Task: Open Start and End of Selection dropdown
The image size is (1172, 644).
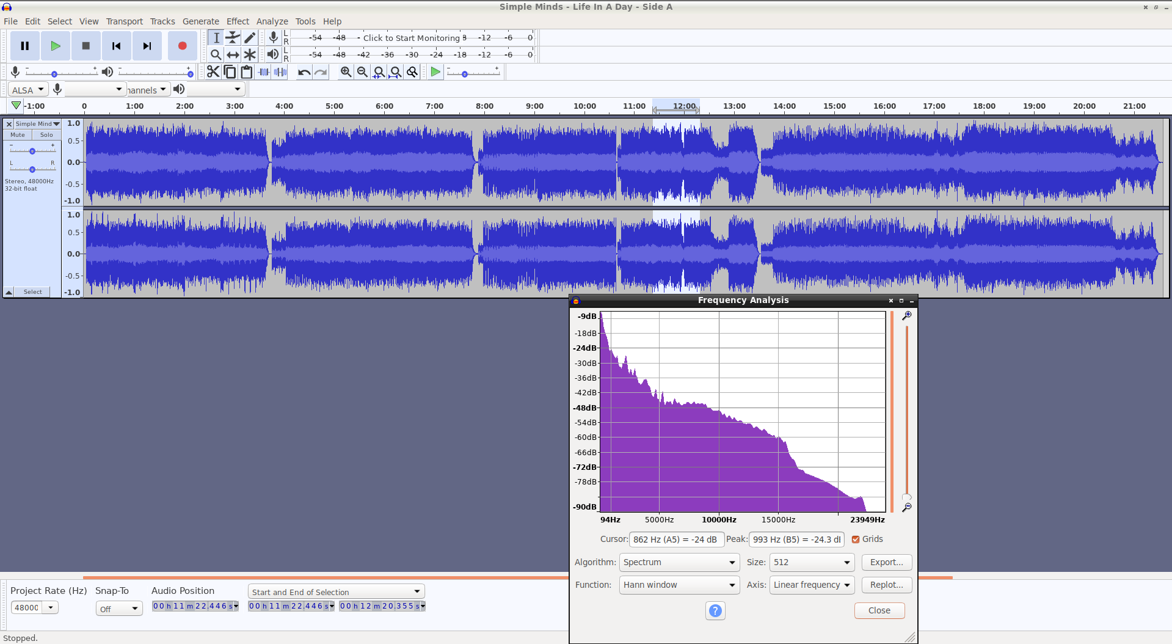Action: tap(336, 591)
